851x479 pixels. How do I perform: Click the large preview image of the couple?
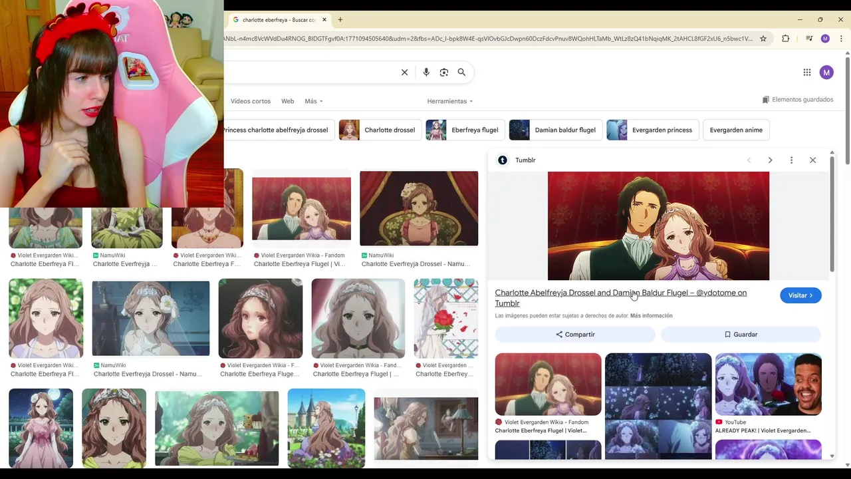pos(658,226)
